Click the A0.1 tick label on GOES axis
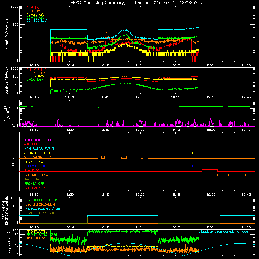259x259 pixels. pyautogui.click(x=15, y=126)
